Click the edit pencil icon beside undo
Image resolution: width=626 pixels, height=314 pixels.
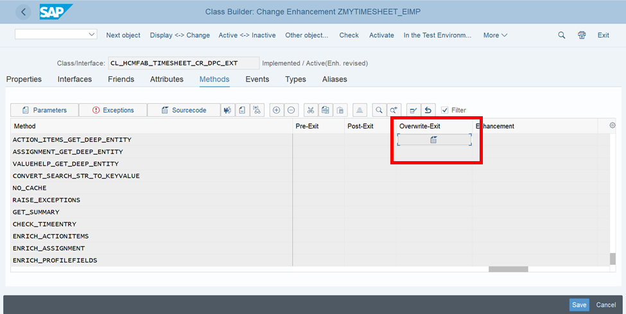413,110
